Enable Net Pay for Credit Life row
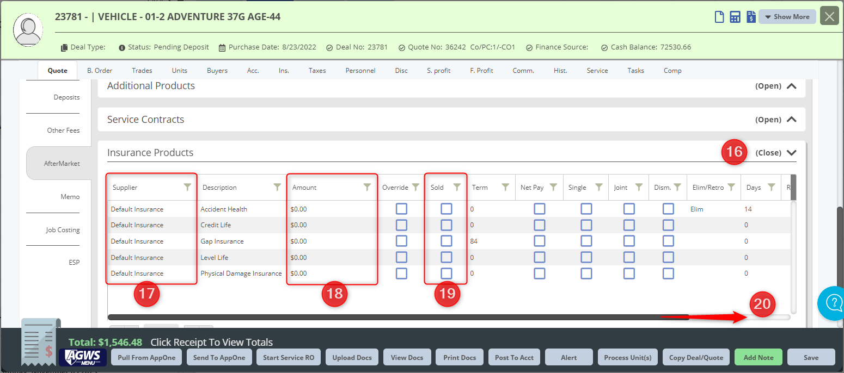The width and height of the screenshot is (844, 373). pos(540,225)
